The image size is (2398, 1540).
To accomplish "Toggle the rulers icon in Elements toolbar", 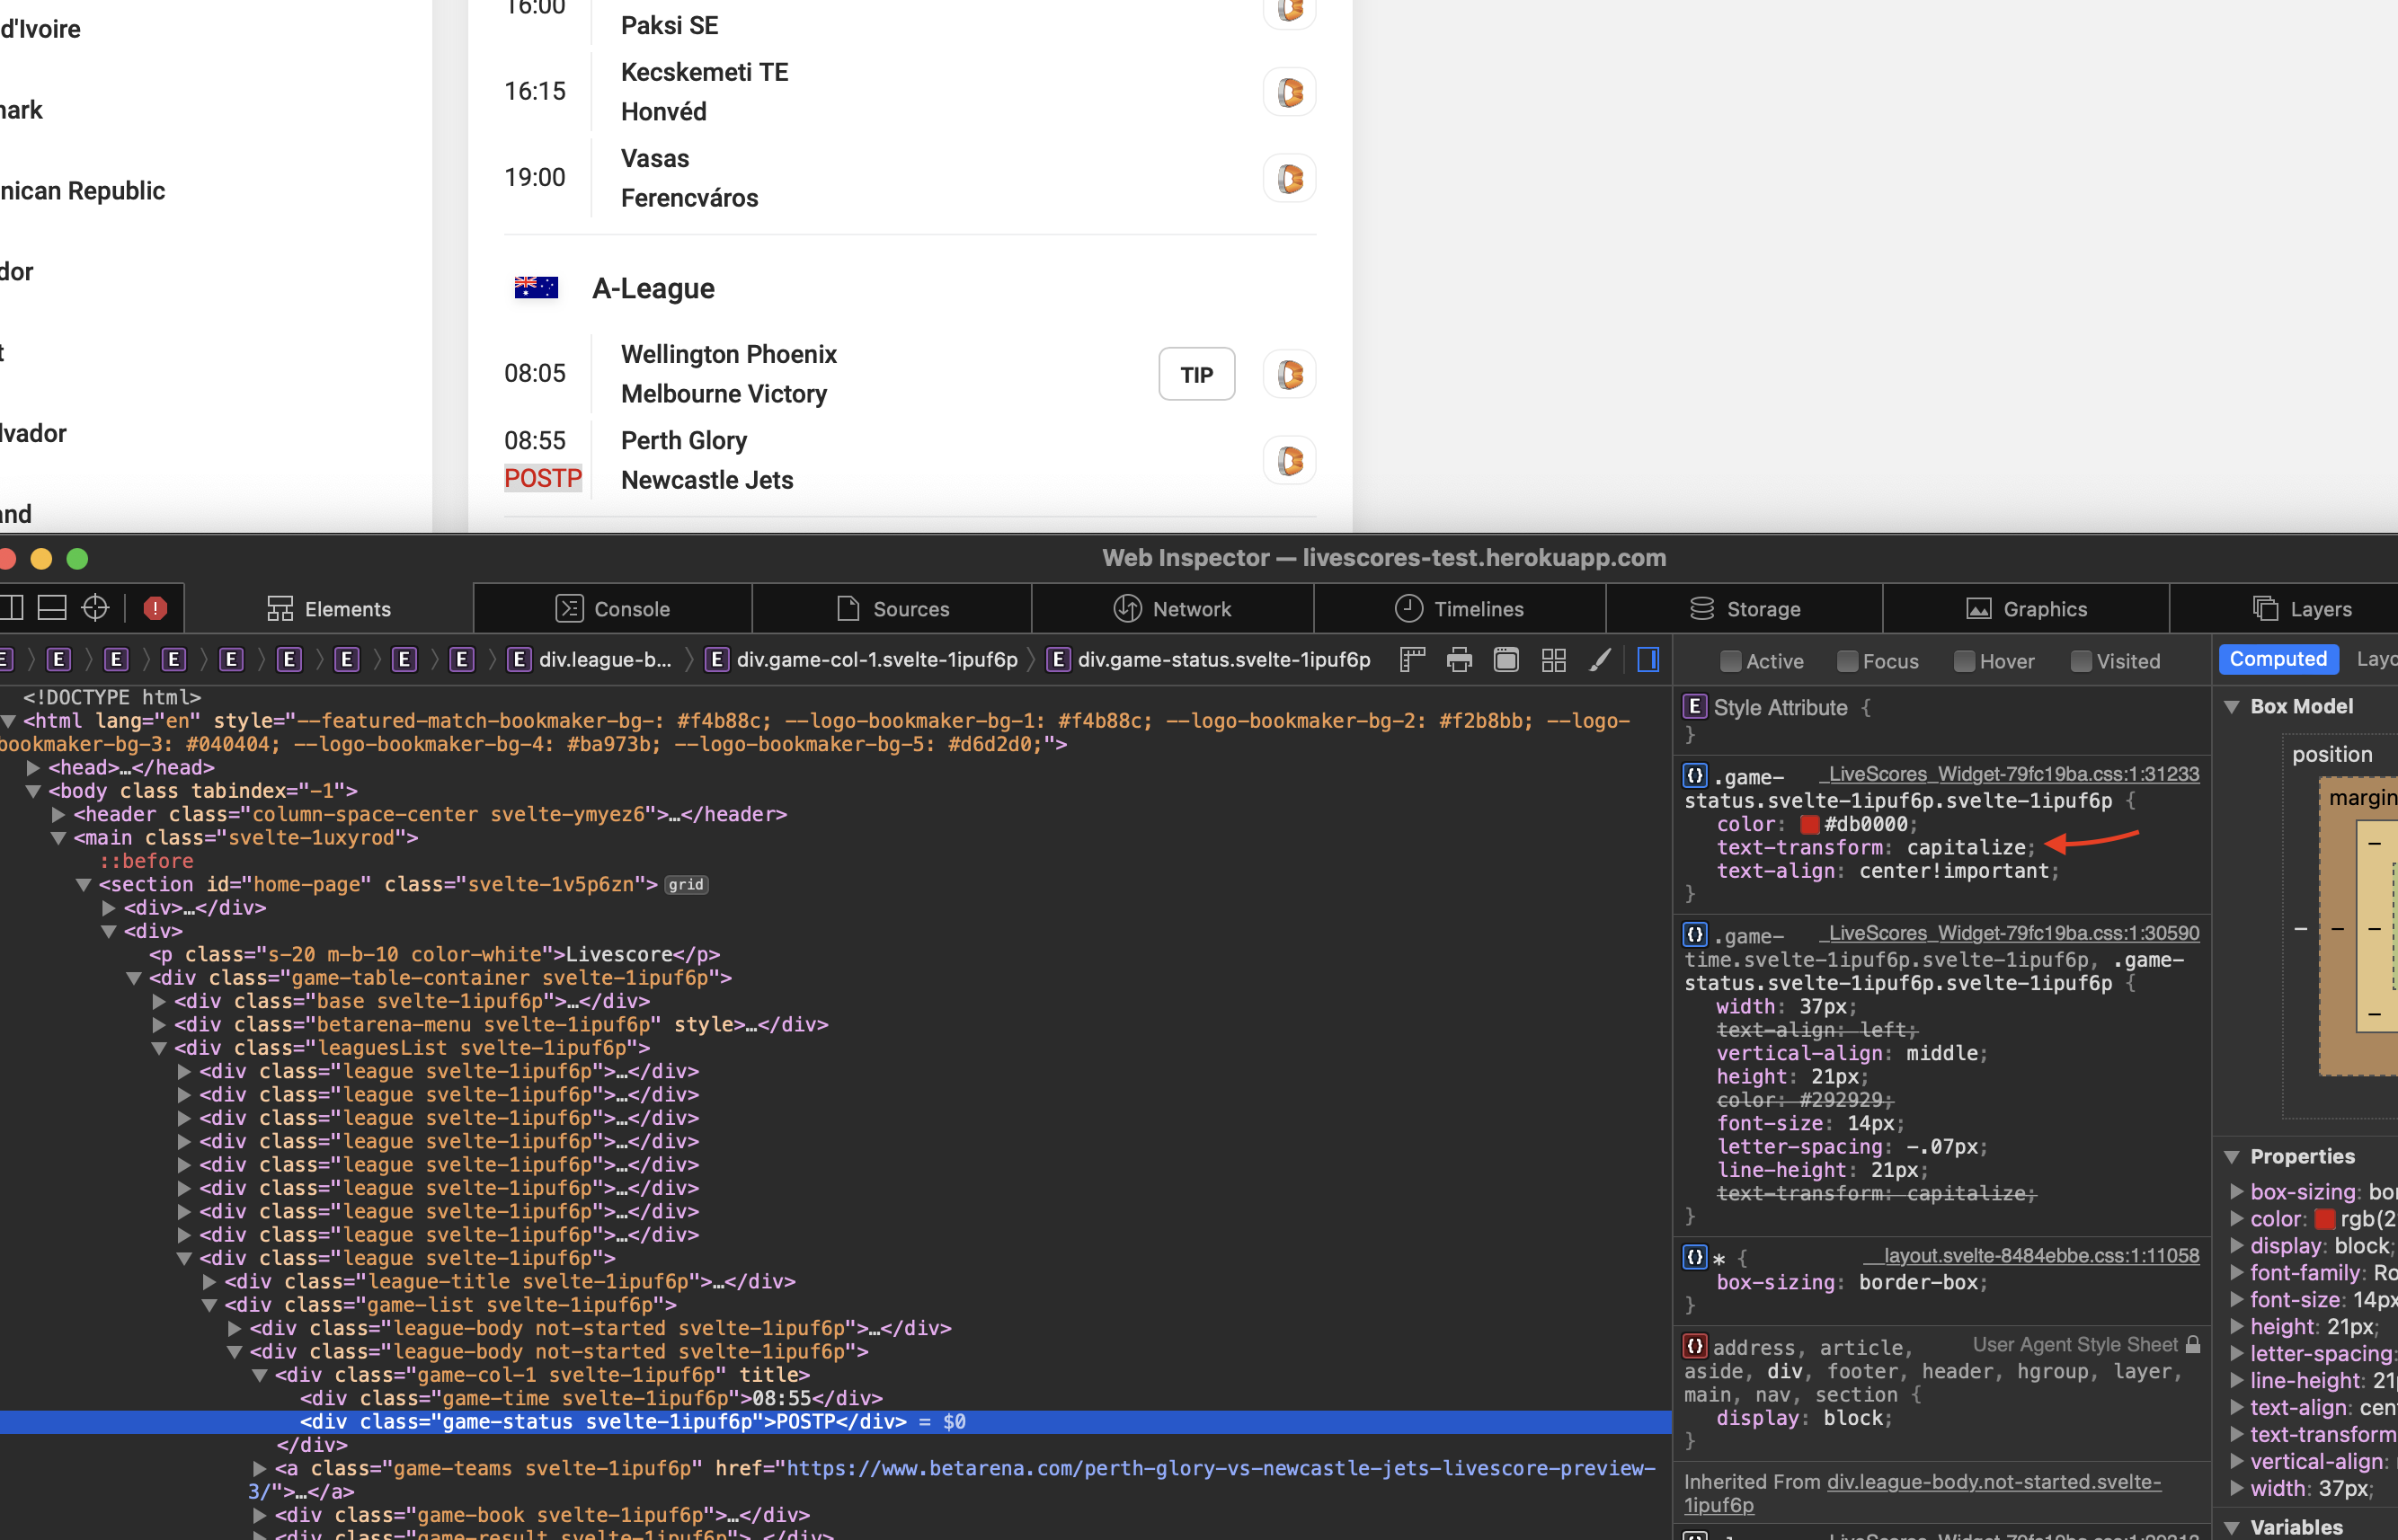I will click(1412, 659).
